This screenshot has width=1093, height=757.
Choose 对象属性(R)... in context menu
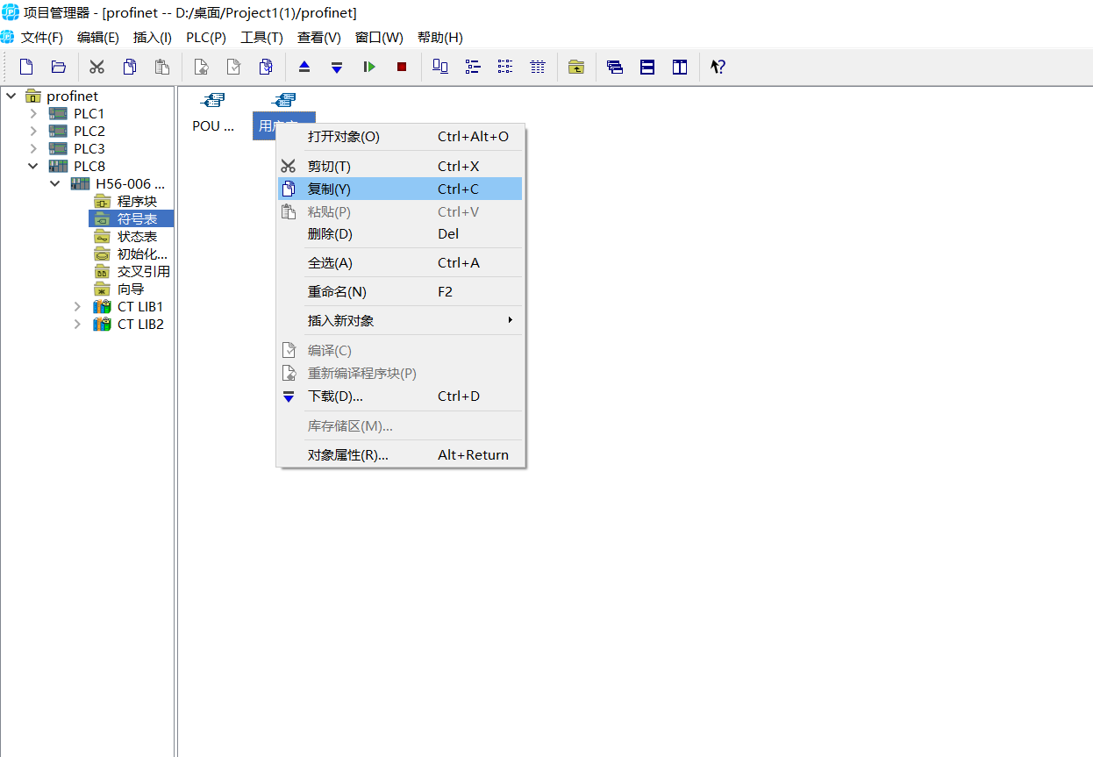400,454
